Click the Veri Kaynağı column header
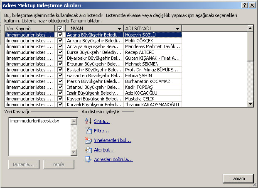Image resolution: width=258 pixels, height=188 pixels. (x=30, y=29)
